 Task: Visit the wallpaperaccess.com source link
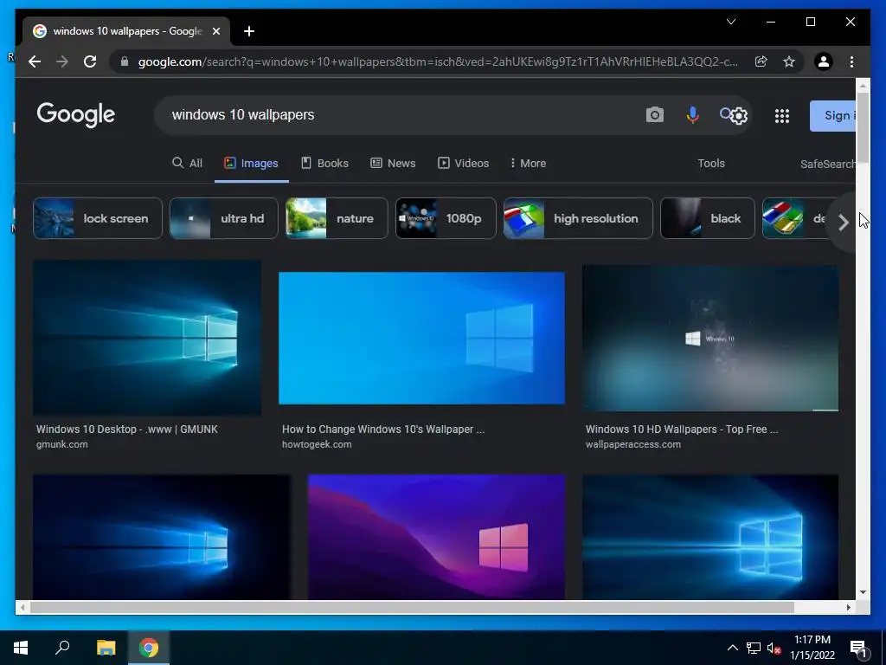(x=632, y=444)
